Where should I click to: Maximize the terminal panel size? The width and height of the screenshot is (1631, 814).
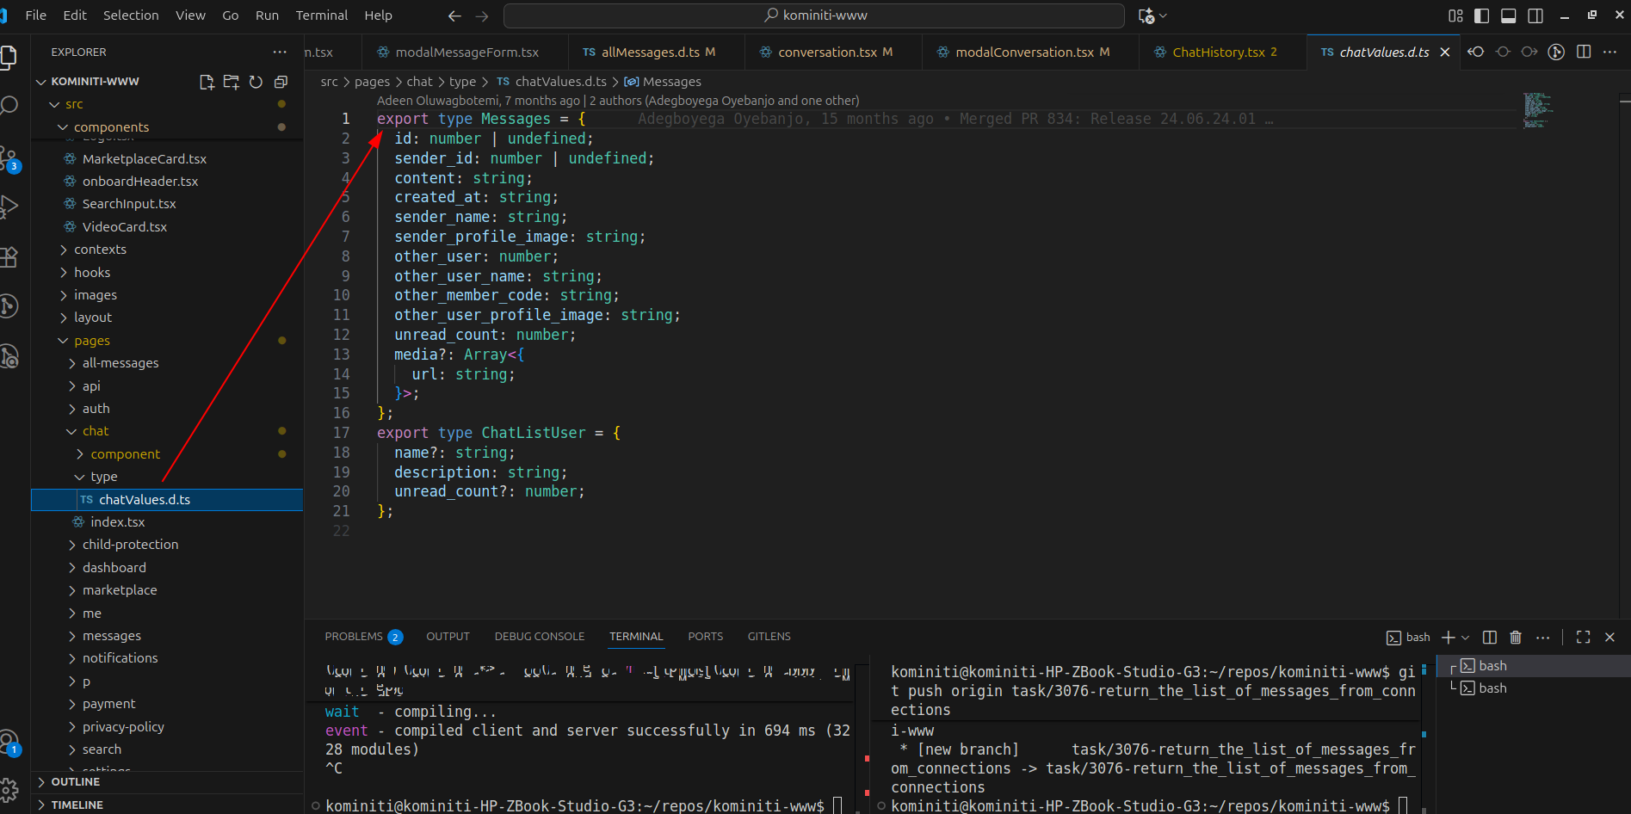click(1583, 638)
